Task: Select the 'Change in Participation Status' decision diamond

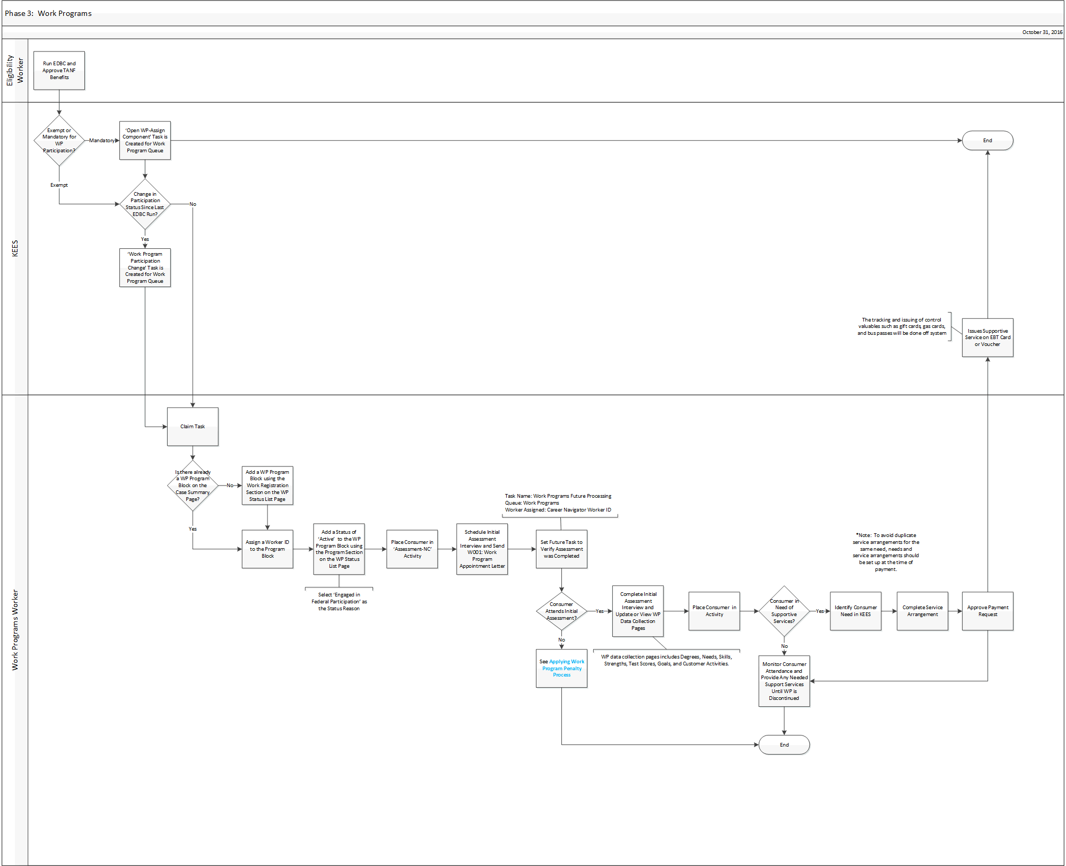Action: click(x=145, y=204)
